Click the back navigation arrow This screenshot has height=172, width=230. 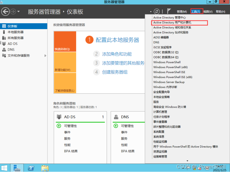click(6, 11)
